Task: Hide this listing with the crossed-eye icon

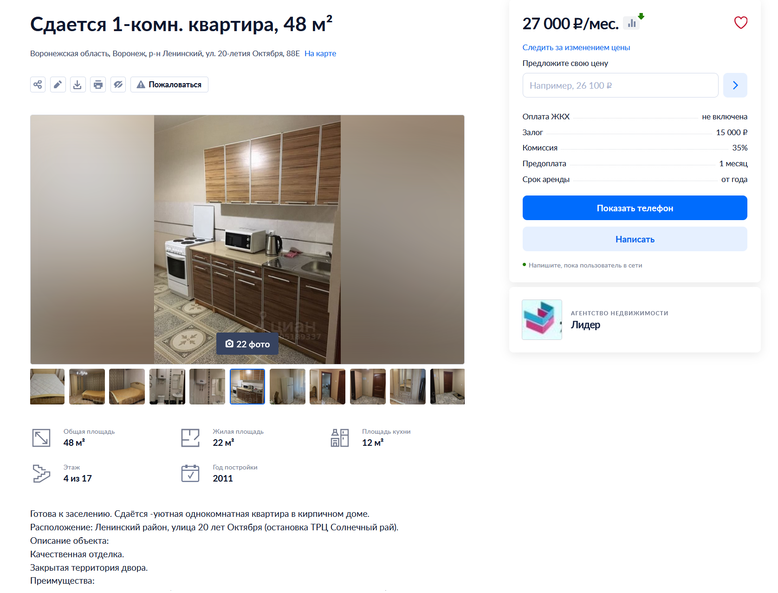Action: point(118,85)
